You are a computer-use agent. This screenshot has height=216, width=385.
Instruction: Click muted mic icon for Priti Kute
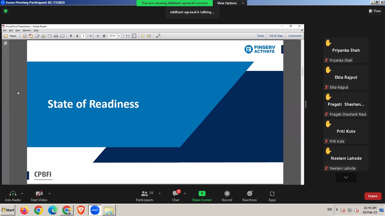click(326, 141)
